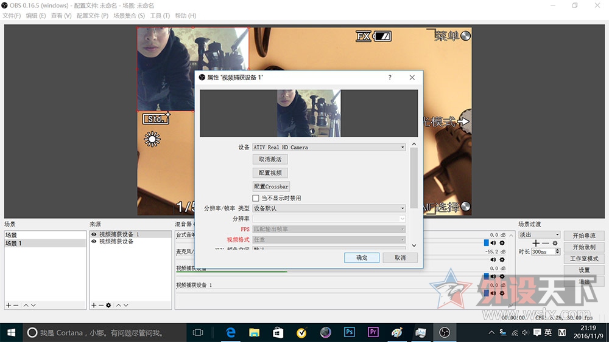Click the help question mark in the properties dialog

click(390, 78)
